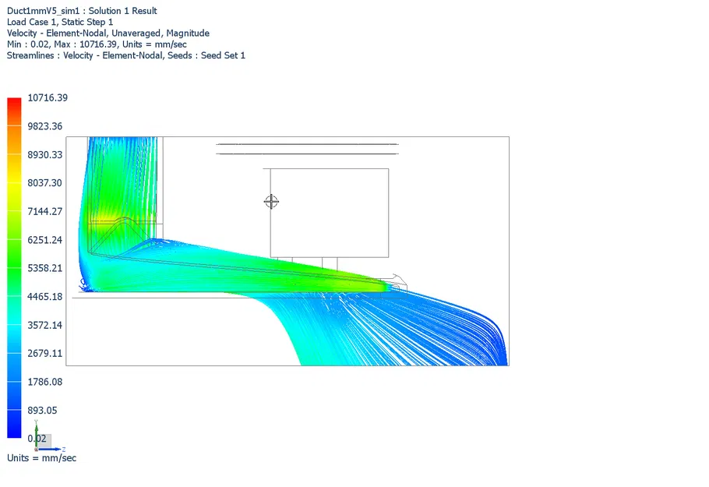Select the legend value 1786.08
709x487 pixels.
point(44,382)
